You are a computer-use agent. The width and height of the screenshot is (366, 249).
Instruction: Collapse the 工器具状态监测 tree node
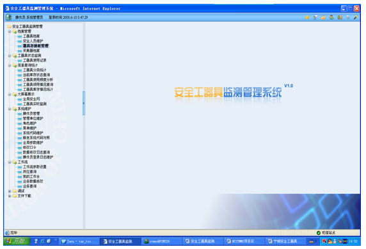click(x=10, y=56)
